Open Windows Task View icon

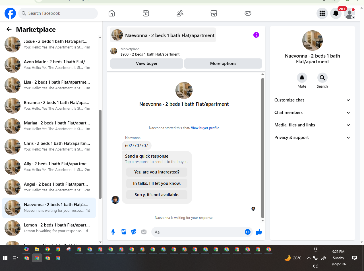15,258
